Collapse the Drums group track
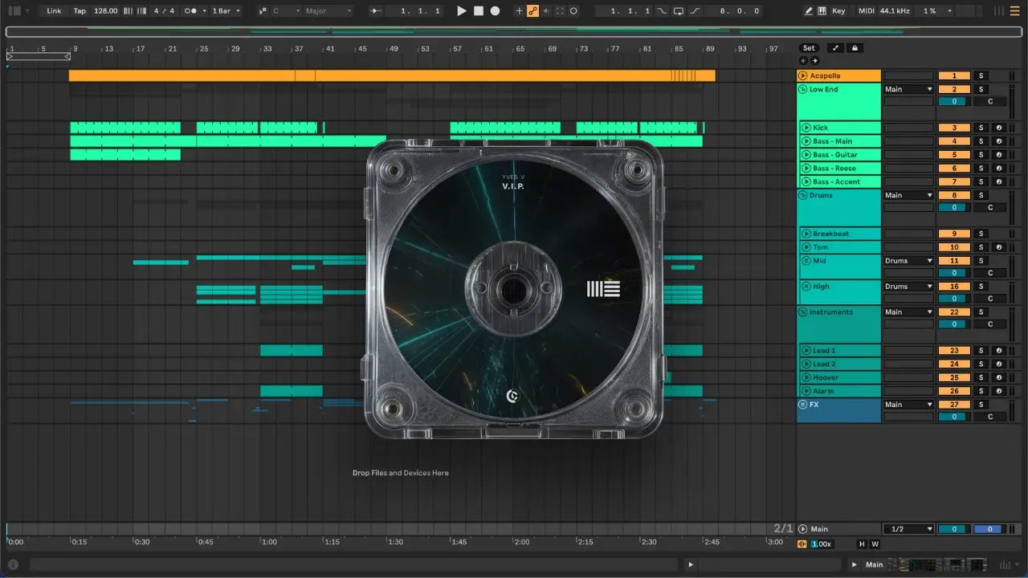 803,195
